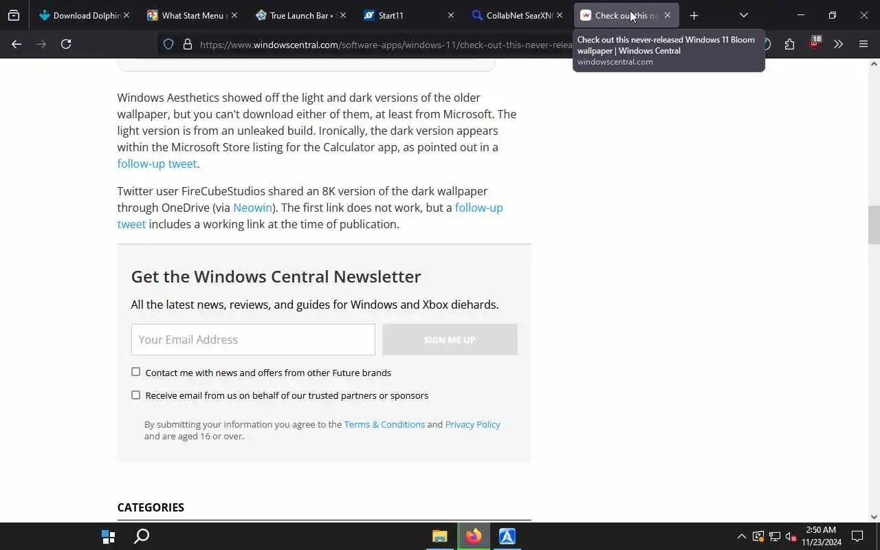880x550 pixels.
Task: Click the forward navigation arrow
Action: 41,44
